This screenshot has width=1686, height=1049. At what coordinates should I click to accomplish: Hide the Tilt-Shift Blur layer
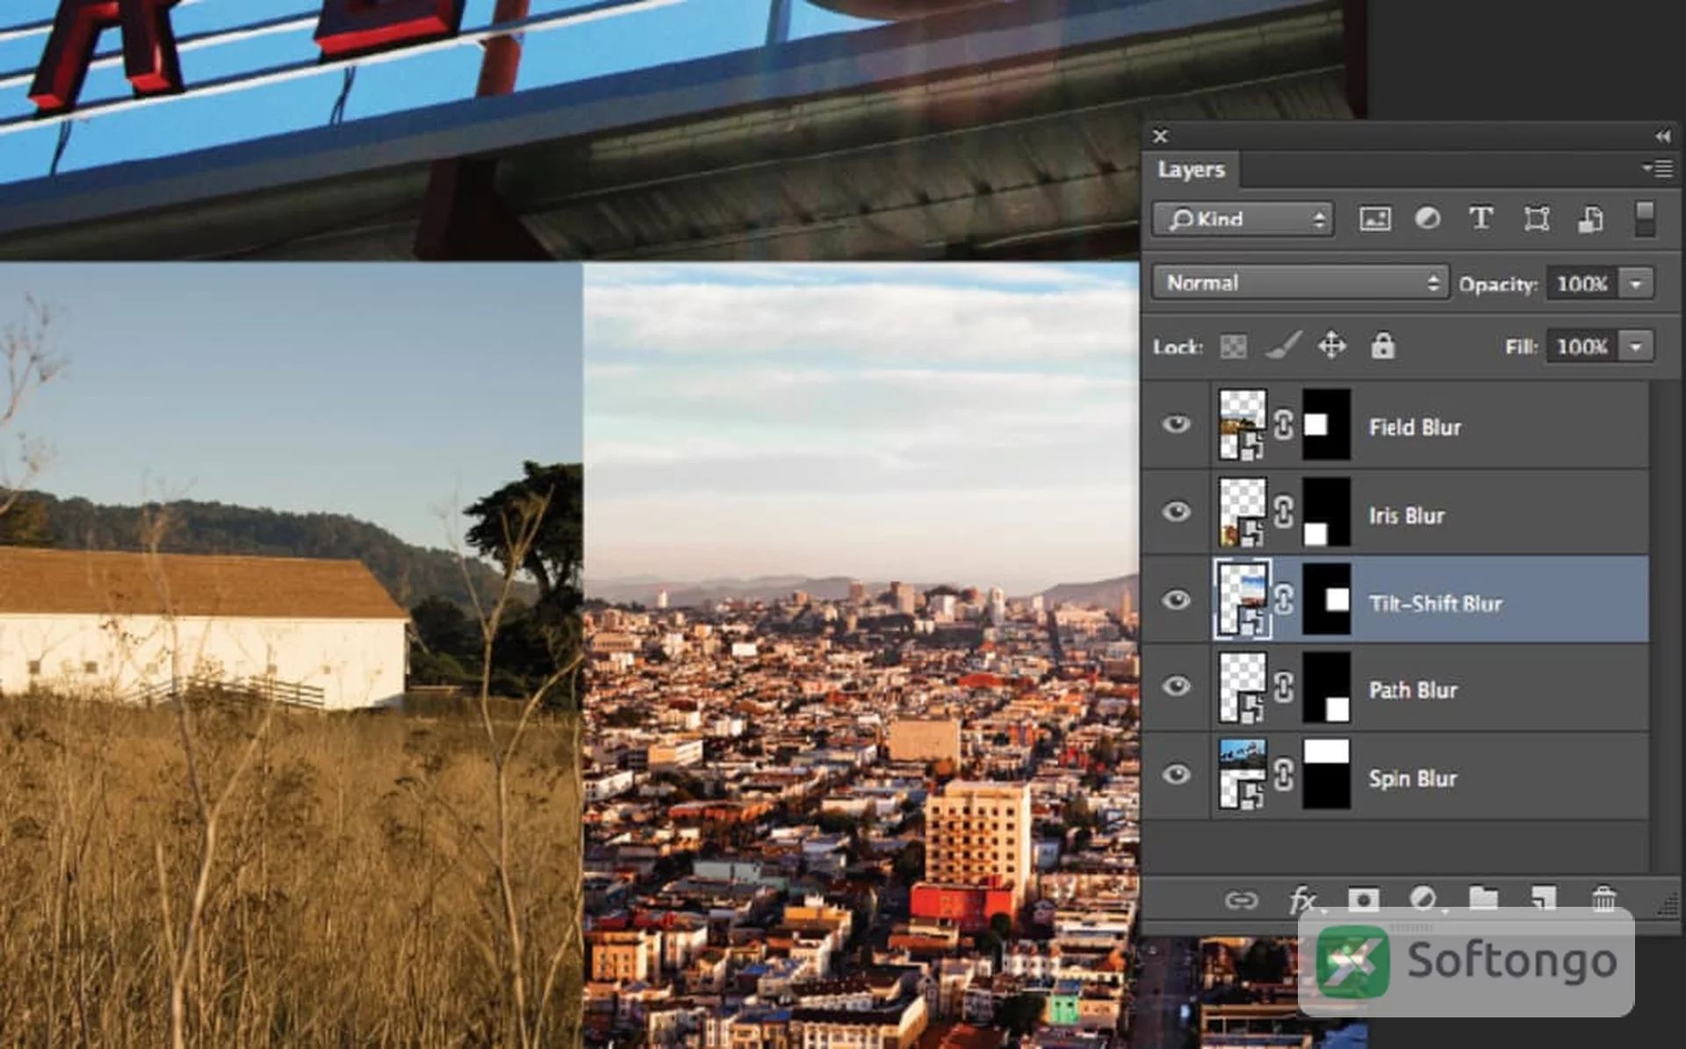coord(1177,600)
